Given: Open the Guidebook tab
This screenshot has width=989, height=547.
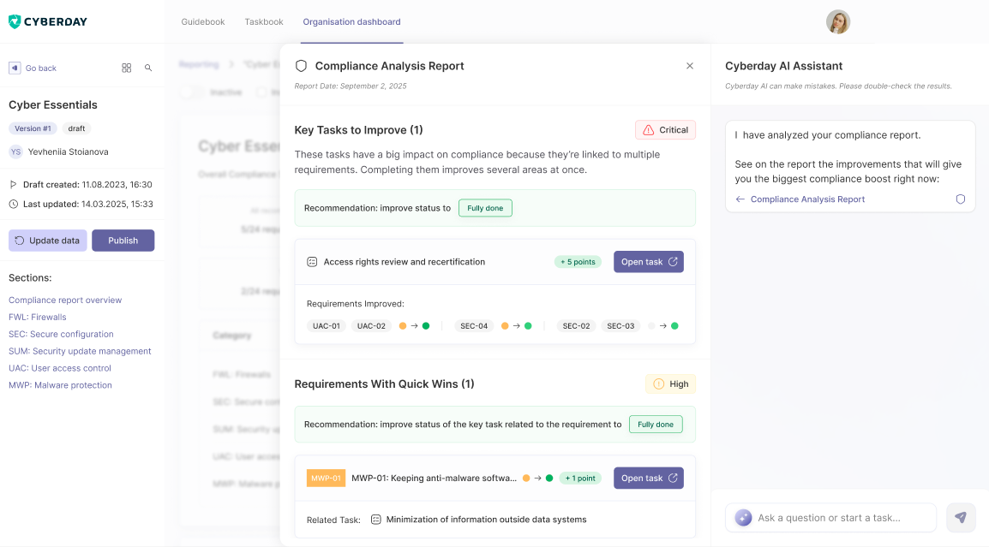Looking at the screenshot, I should [x=203, y=21].
